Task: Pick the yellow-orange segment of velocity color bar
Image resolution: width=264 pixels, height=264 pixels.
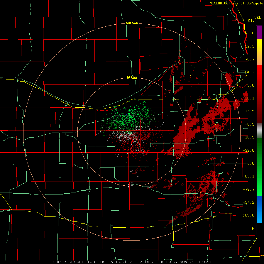Action: click(259, 52)
